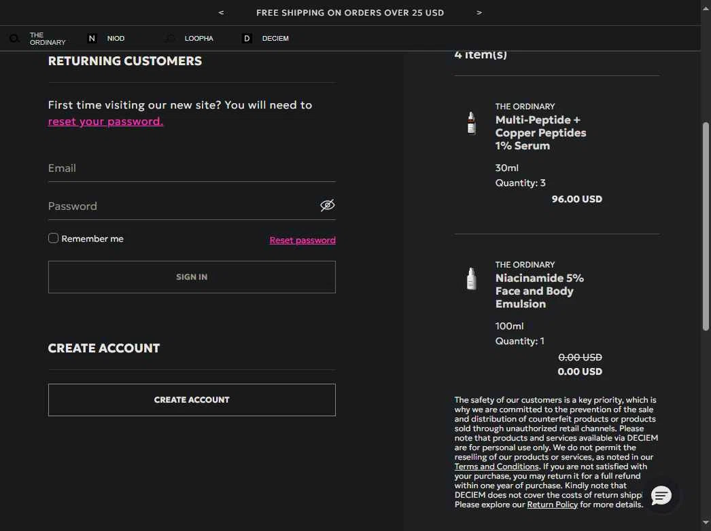The height and width of the screenshot is (531, 711).
Task: Open the Return Policy link
Action: point(552,505)
